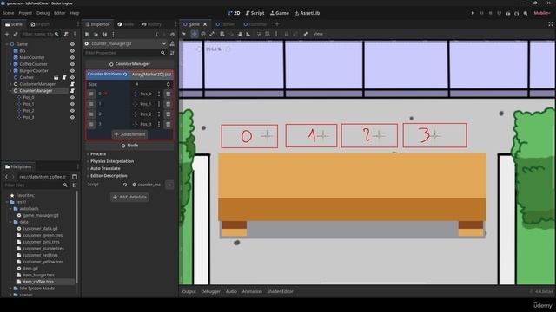Open the script attached to CustomerManager node

[72, 84]
